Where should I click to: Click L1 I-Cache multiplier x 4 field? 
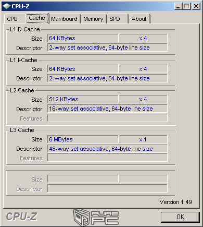144,69
